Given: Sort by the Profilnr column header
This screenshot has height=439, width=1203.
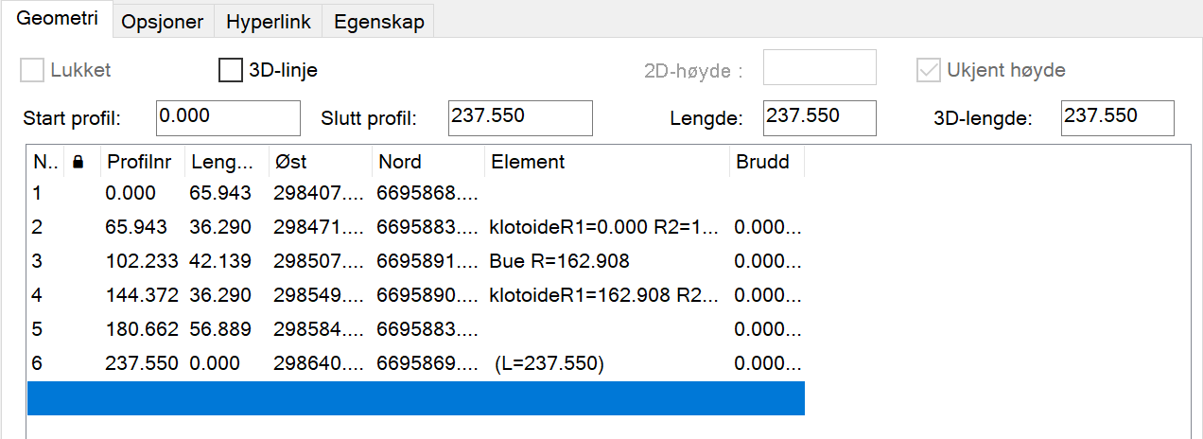Looking at the screenshot, I should 141,163.
